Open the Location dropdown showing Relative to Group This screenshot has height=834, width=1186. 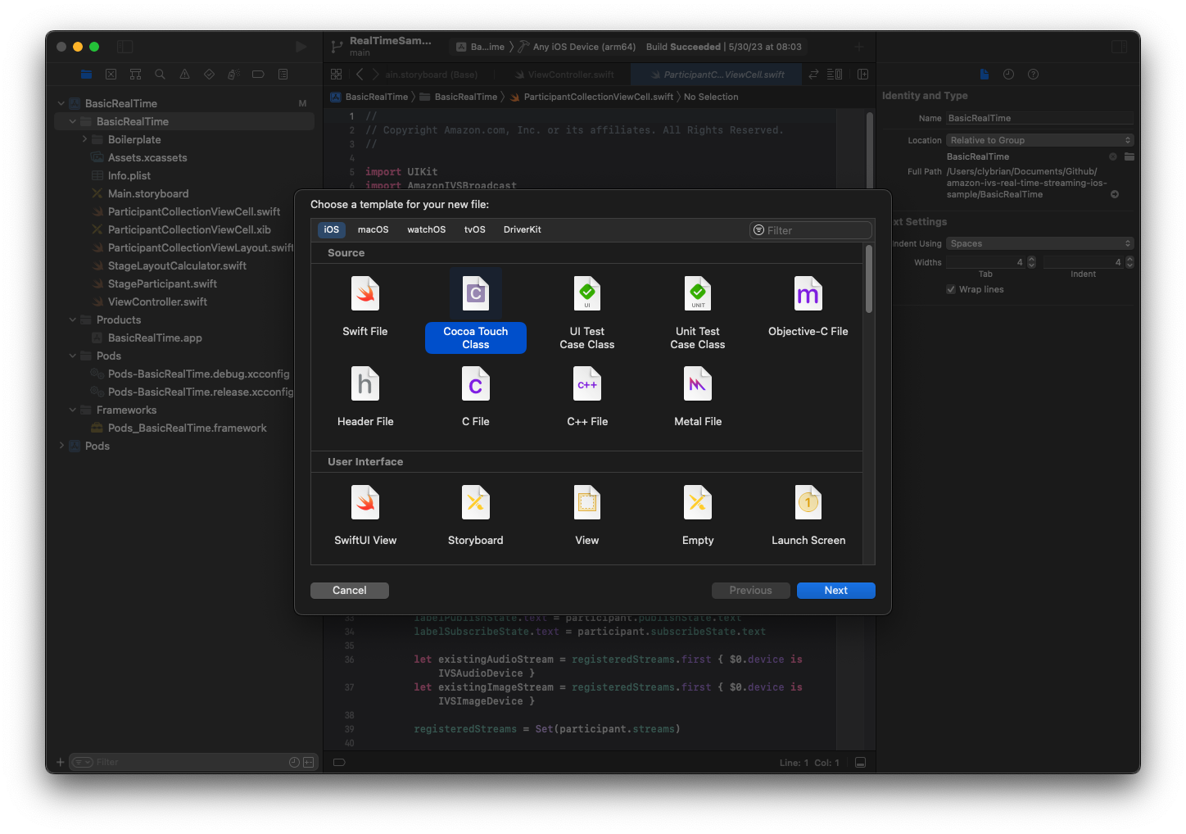[1039, 139]
